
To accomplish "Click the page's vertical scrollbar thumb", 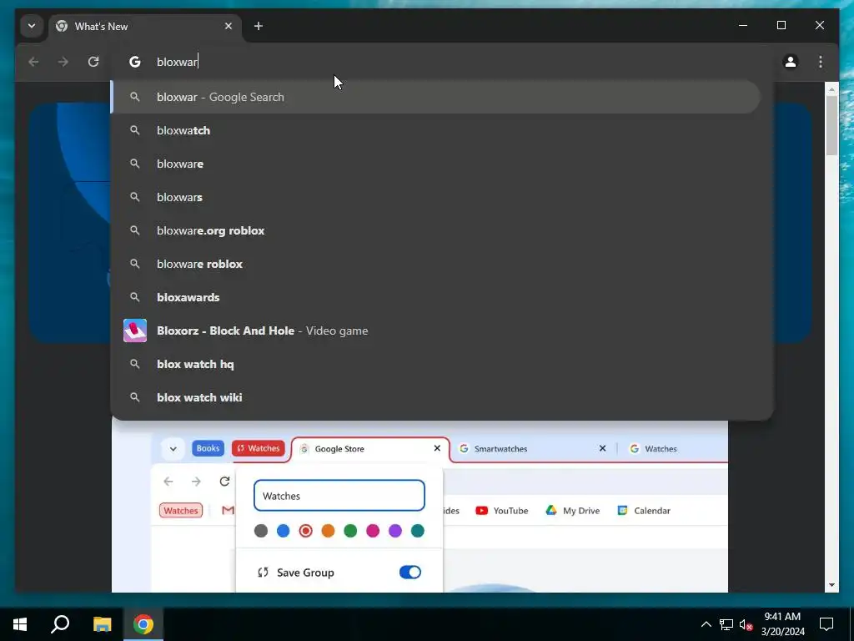I will click(x=831, y=125).
